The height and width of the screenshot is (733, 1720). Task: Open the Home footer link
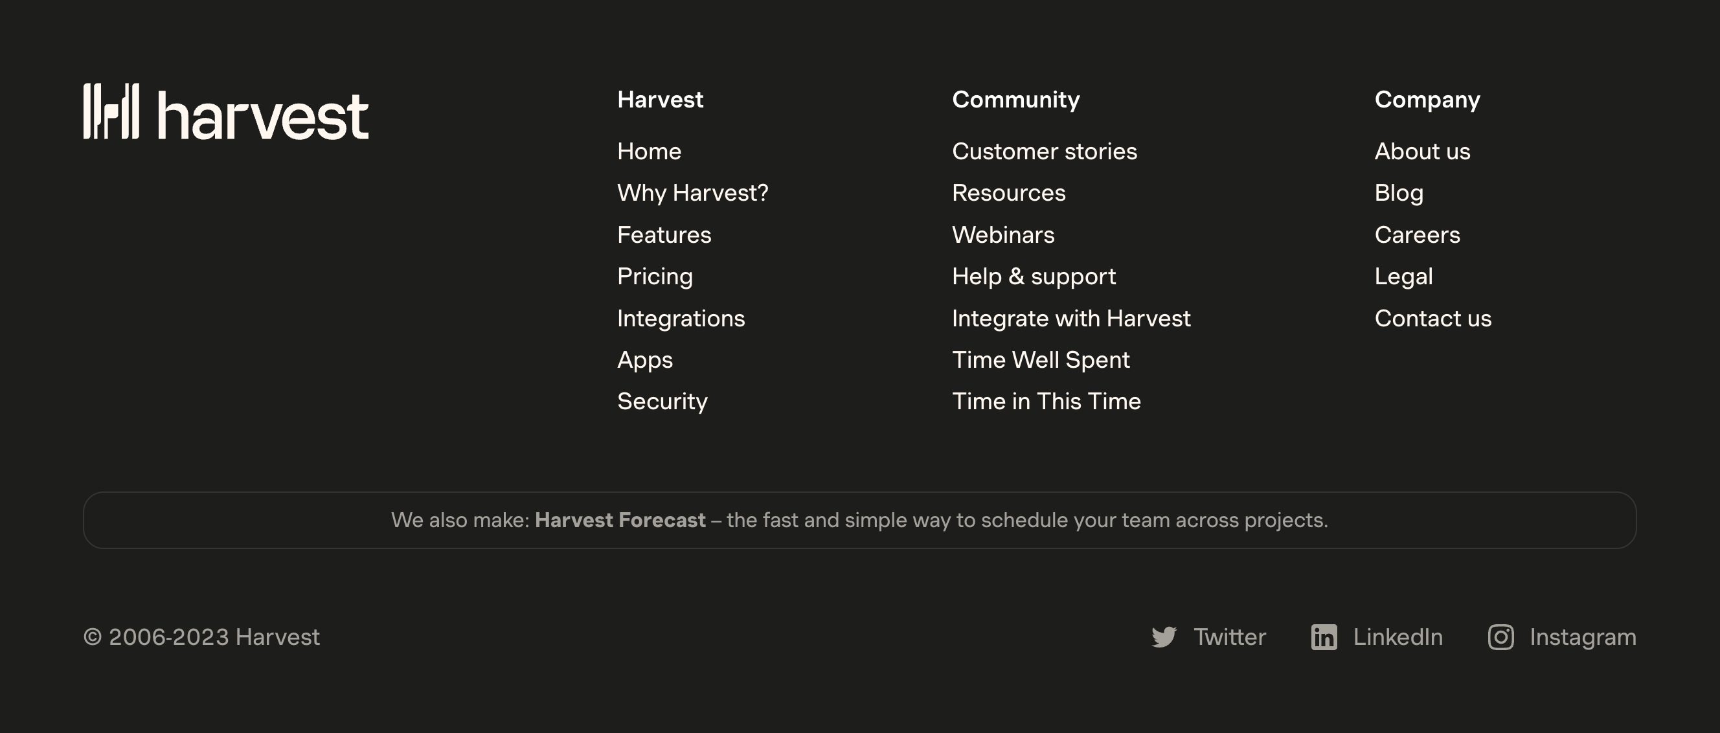pos(649,152)
